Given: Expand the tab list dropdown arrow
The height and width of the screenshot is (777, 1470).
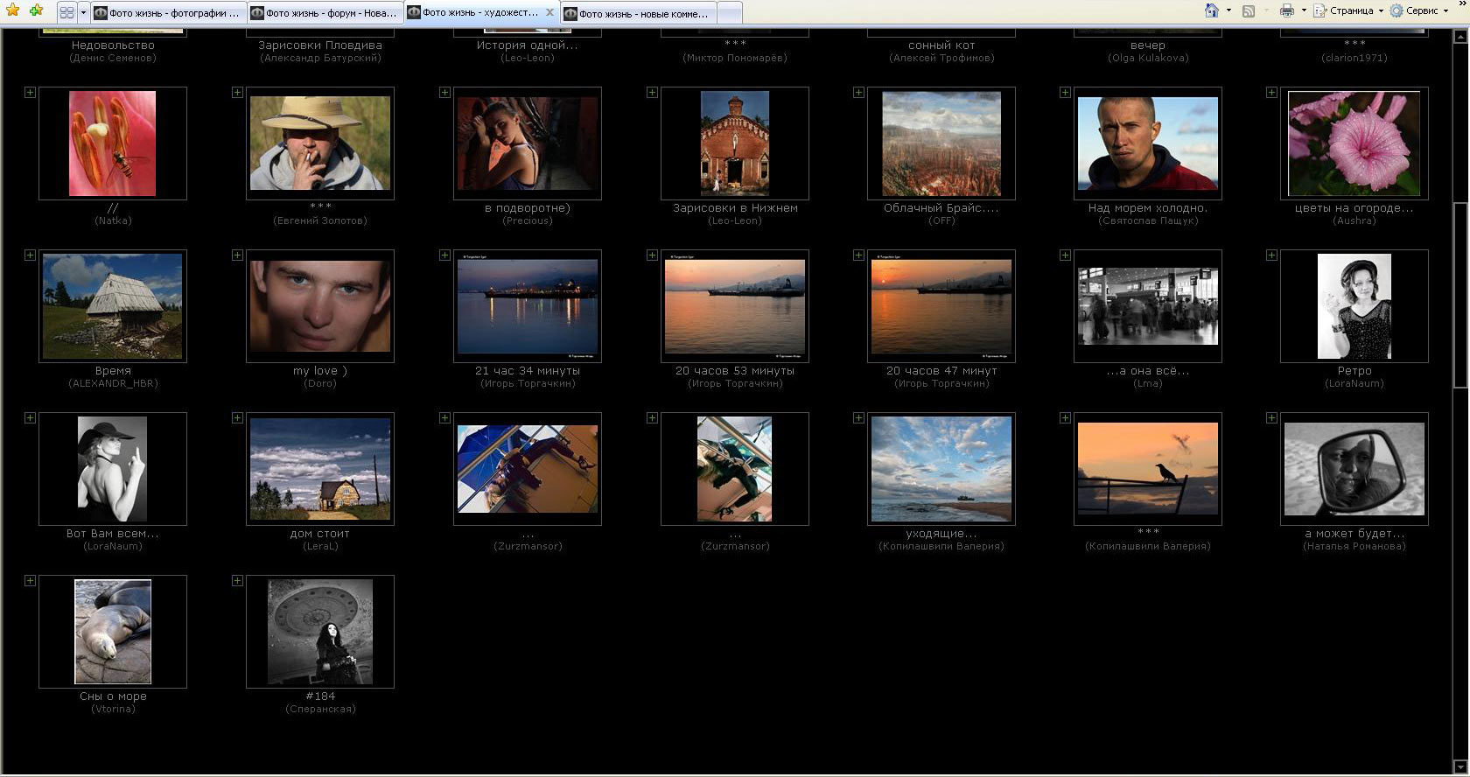Looking at the screenshot, I should [84, 12].
